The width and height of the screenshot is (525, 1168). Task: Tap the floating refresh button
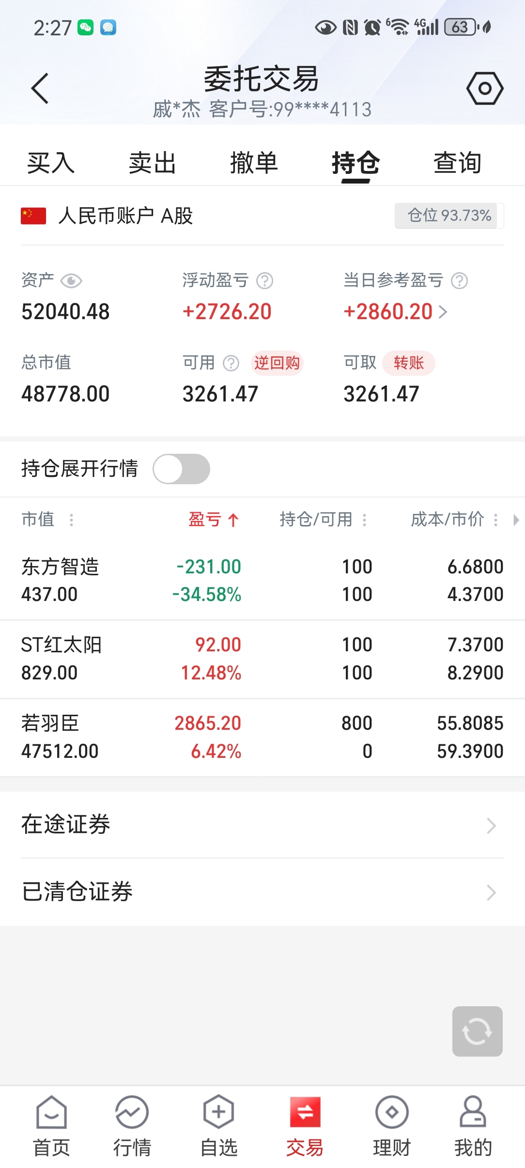(477, 1031)
